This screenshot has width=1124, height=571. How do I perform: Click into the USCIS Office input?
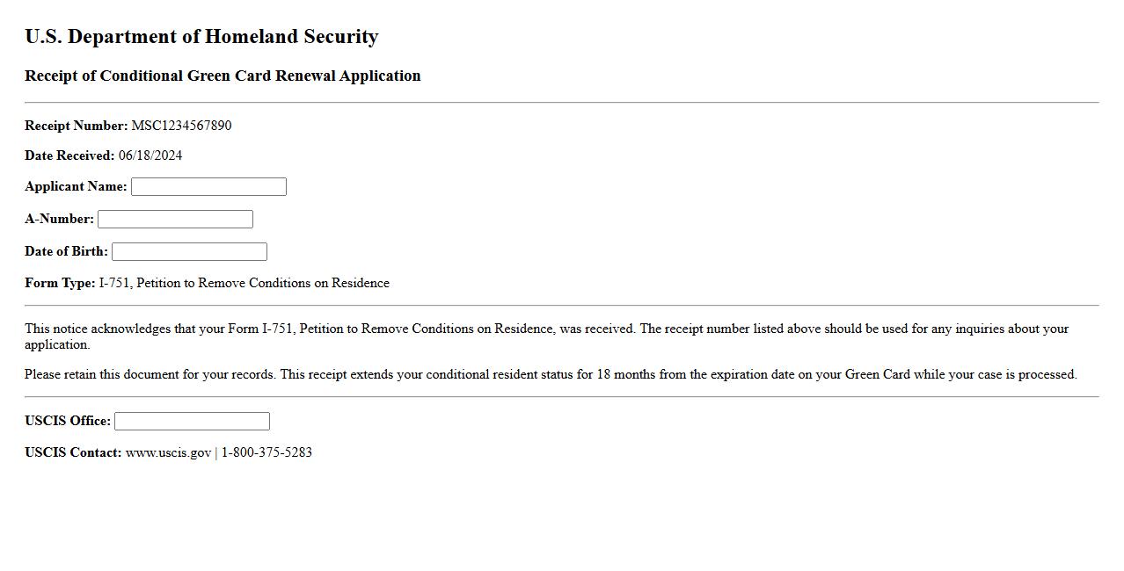192,421
